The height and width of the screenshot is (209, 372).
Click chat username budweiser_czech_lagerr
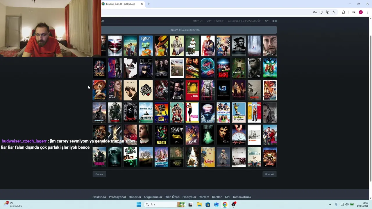pos(24,141)
